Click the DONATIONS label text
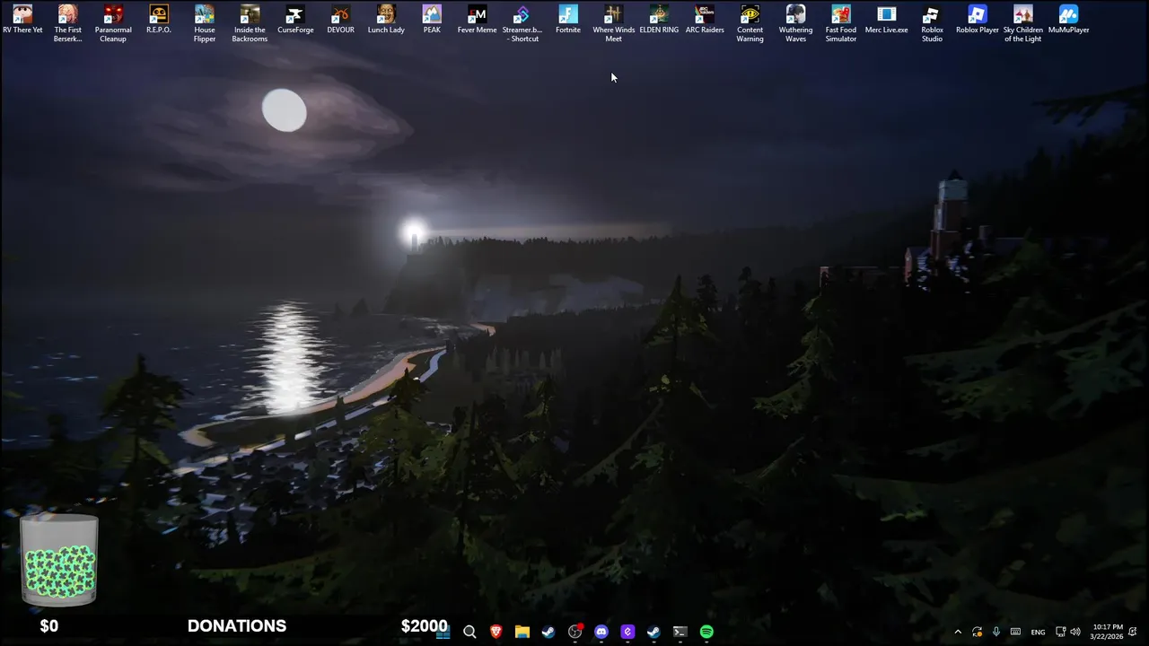The height and width of the screenshot is (646, 1149). tap(237, 626)
